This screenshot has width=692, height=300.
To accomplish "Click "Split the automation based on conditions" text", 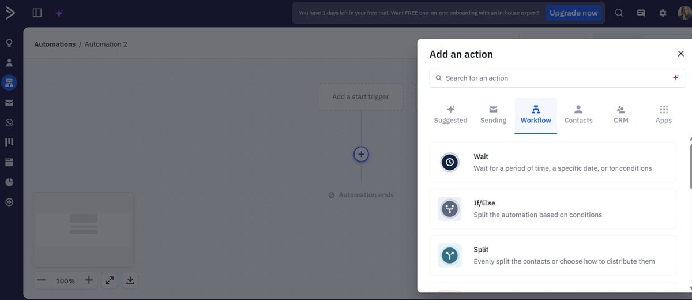I will pyautogui.click(x=537, y=215).
